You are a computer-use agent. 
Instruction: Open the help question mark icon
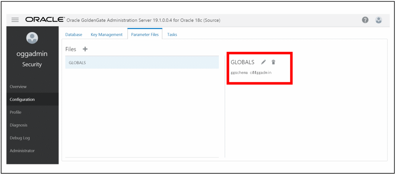366,20
